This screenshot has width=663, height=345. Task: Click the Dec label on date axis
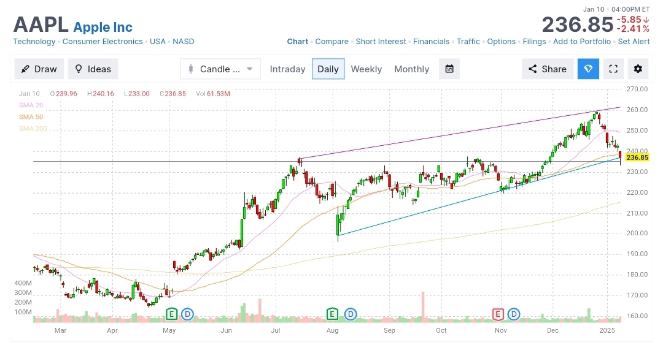tap(552, 330)
